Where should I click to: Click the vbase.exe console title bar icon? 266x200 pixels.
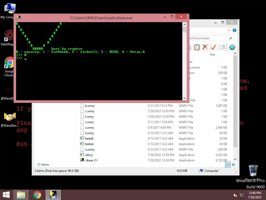(x=19, y=18)
